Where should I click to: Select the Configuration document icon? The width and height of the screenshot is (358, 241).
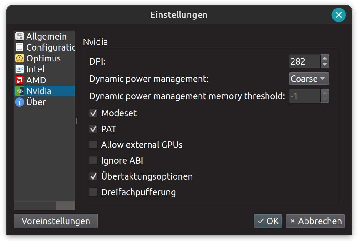pyautogui.click(x=20, y=47)
